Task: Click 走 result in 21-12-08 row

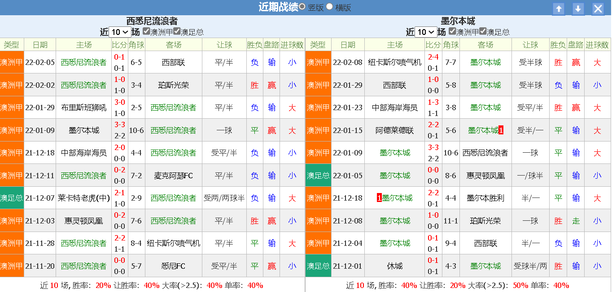Action: 576,221
